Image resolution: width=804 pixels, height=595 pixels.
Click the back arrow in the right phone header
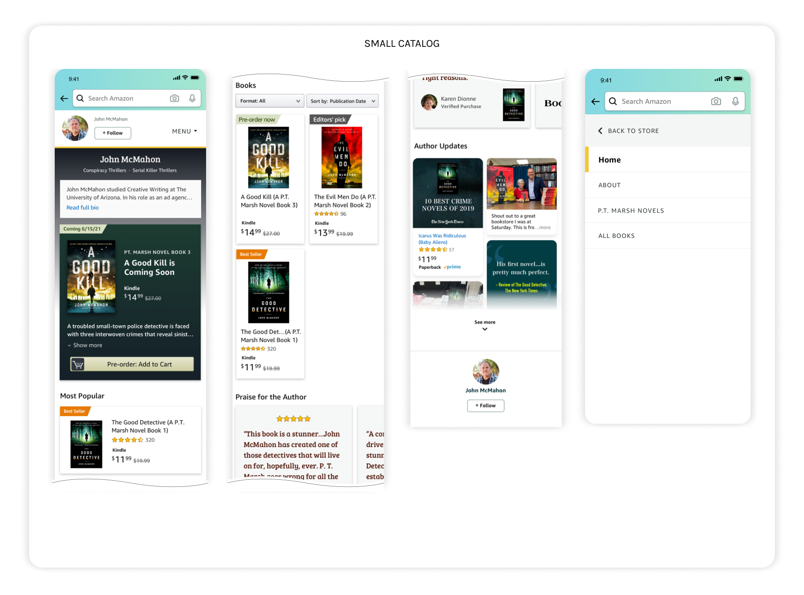click(x=595, y=102)
